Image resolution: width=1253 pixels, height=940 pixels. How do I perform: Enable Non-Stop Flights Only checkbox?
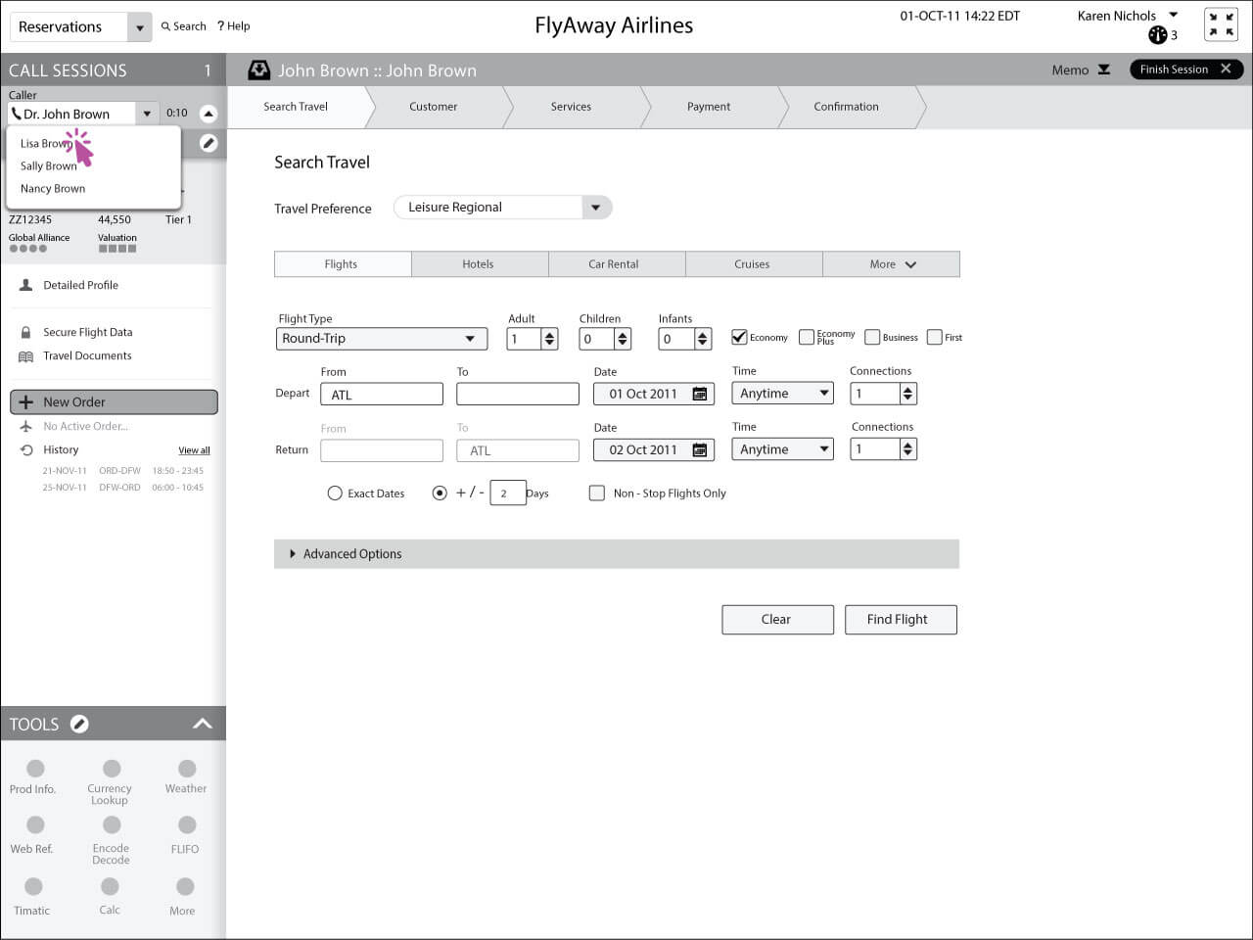click(596, 493)
